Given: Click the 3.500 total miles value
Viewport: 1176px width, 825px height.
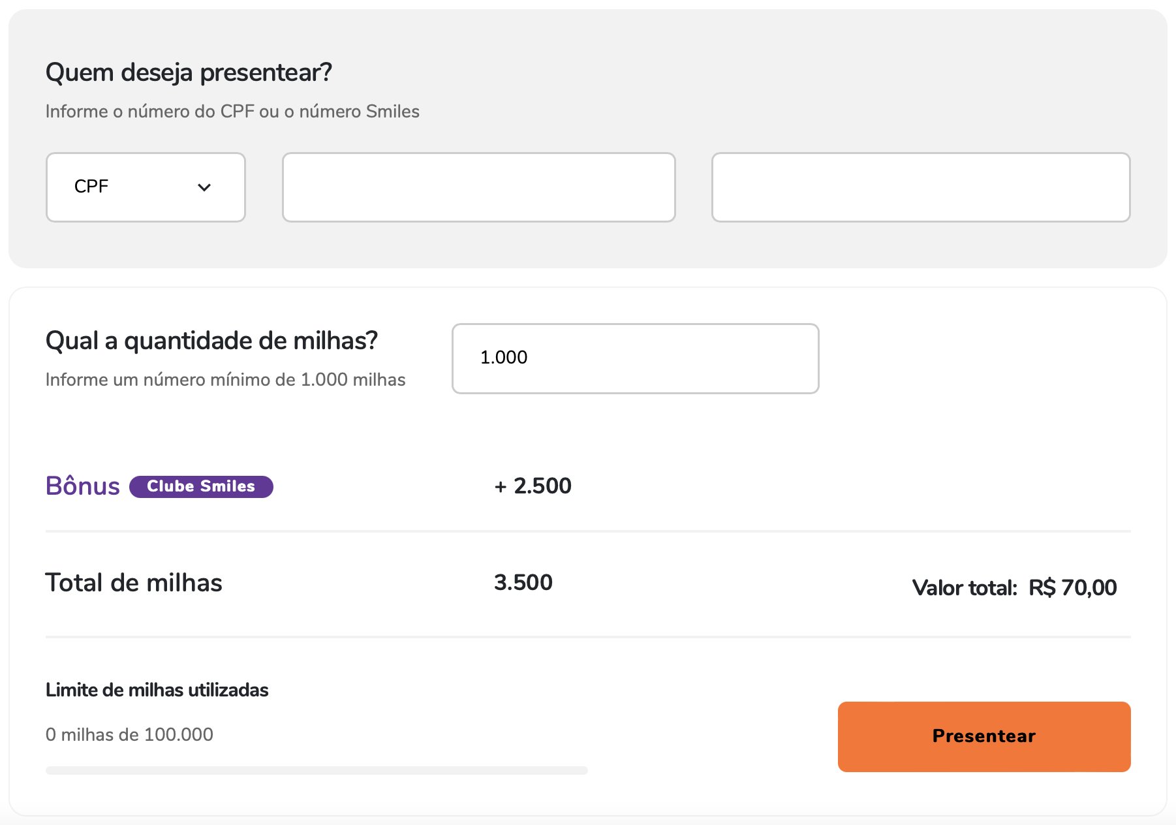Looking at the screenshot, I should coord(523,582).
